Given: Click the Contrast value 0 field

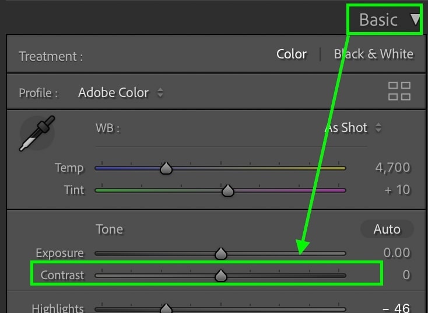Looking at the screenshot, I should (406, 274).
